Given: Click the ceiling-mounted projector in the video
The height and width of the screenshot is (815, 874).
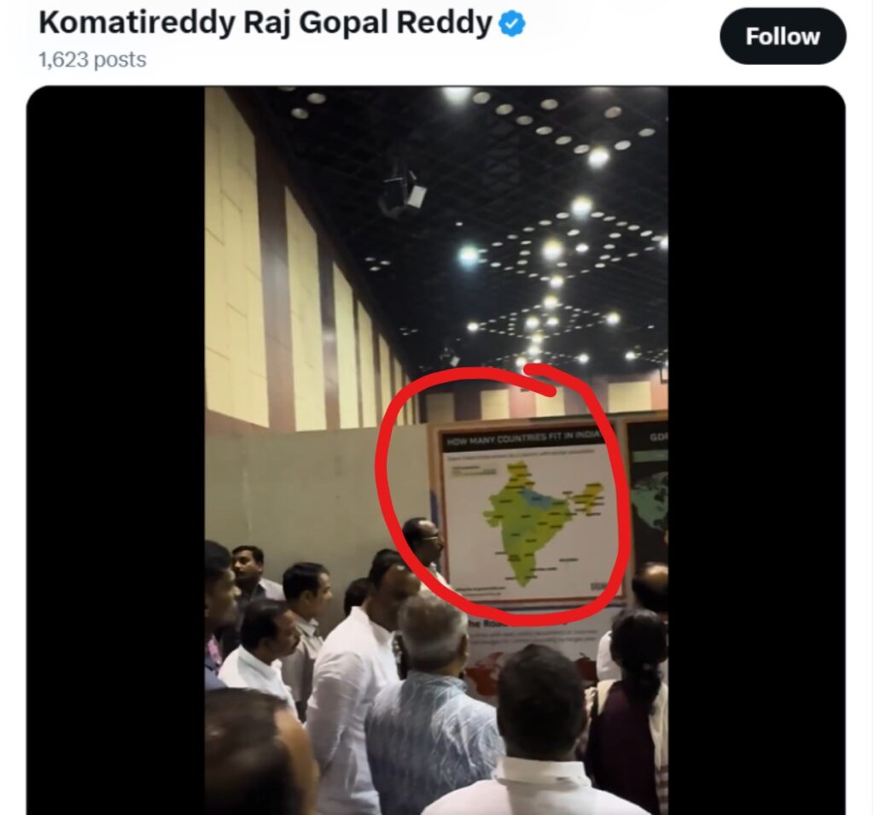Looking at the screenshot, I should [404, 191].
